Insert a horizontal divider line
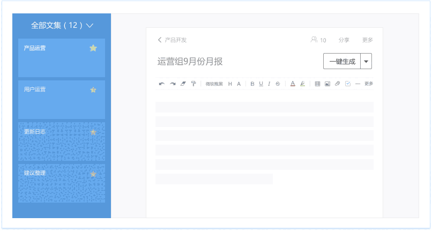The height and width of the screenshot is (231, 432). pyautogui.click(x=357, y=84)
